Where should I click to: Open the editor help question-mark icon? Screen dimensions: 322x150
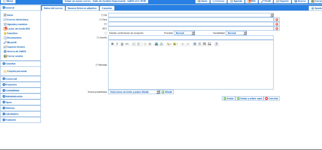pos(216,44)
